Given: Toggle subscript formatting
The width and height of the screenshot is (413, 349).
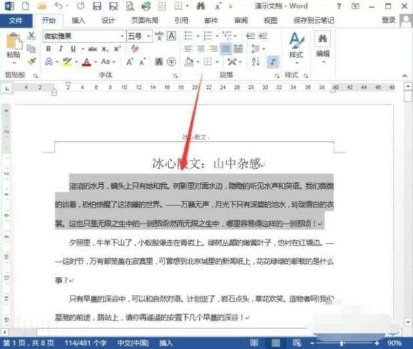Looking at the screenshot, I should pyautogui.click(x=105, y=49).
